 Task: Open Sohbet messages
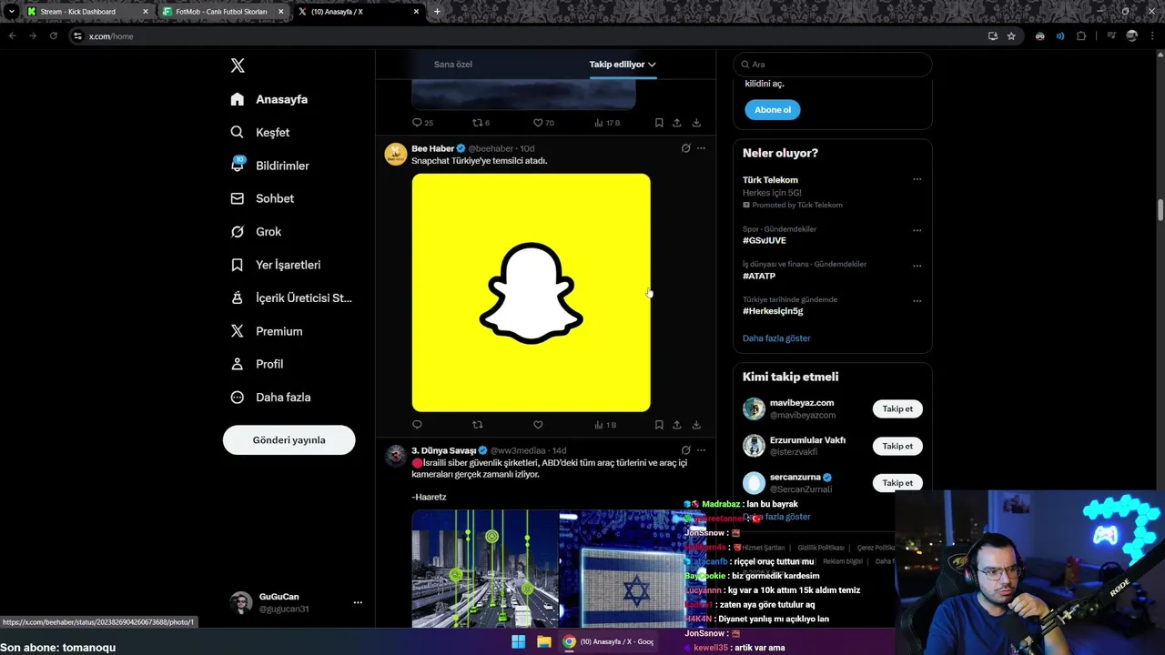click(x=262, y=198)
